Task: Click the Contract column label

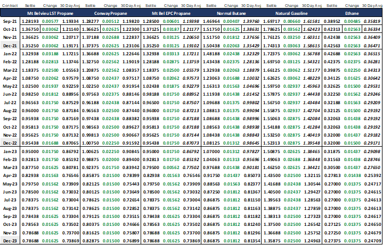Action: coord(10,5)
